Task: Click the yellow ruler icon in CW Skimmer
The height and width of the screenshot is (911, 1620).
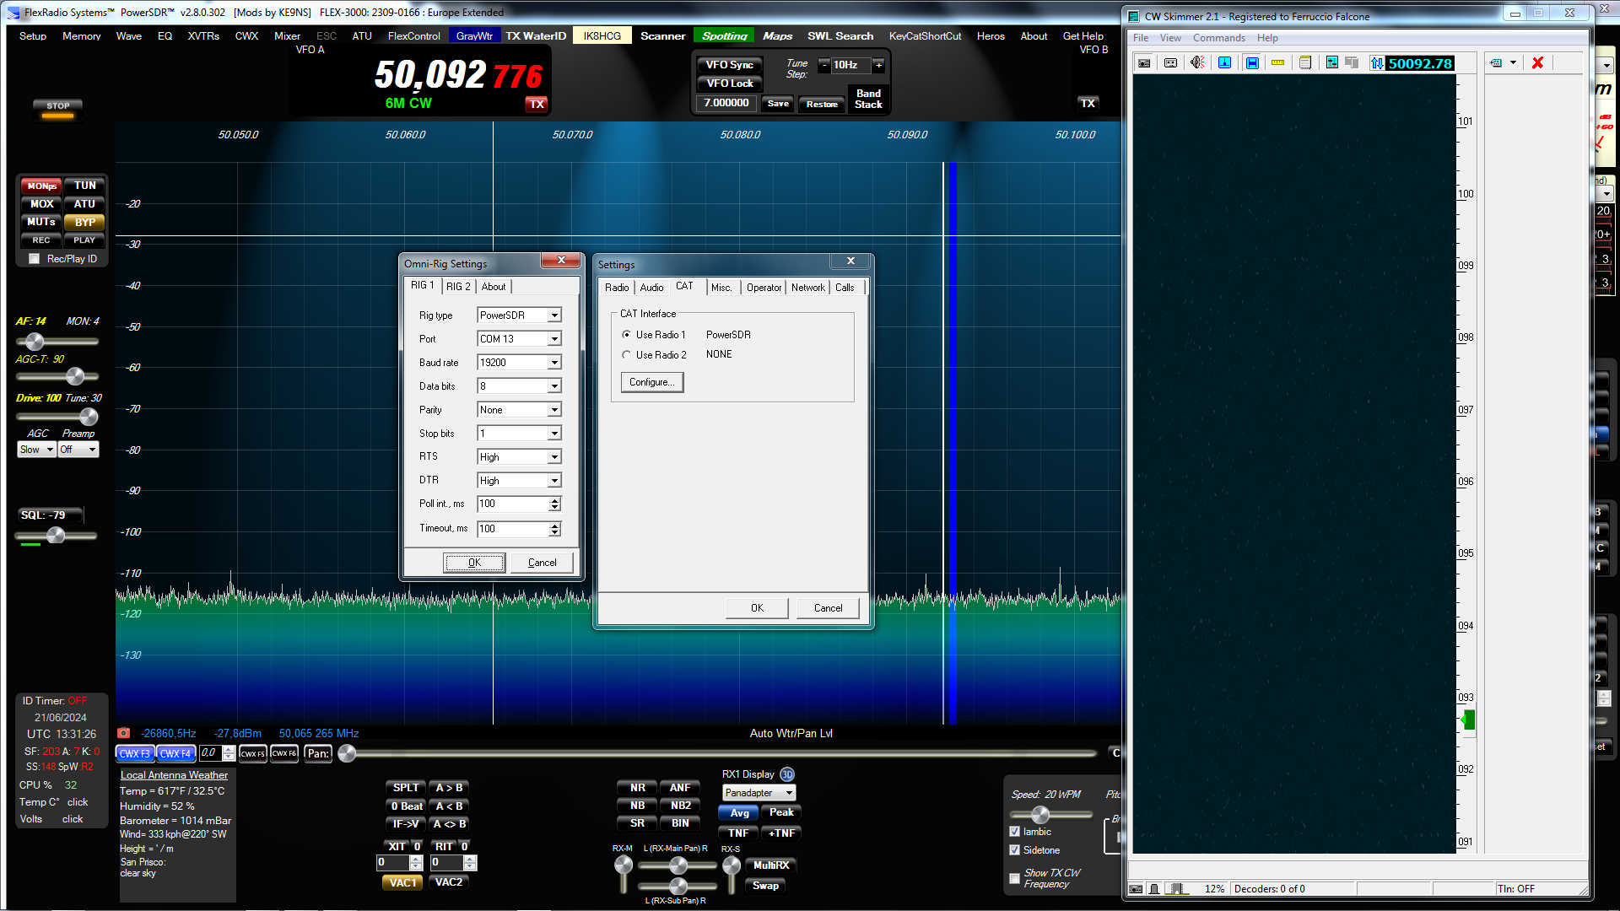Action: [x=1277, y=63]
